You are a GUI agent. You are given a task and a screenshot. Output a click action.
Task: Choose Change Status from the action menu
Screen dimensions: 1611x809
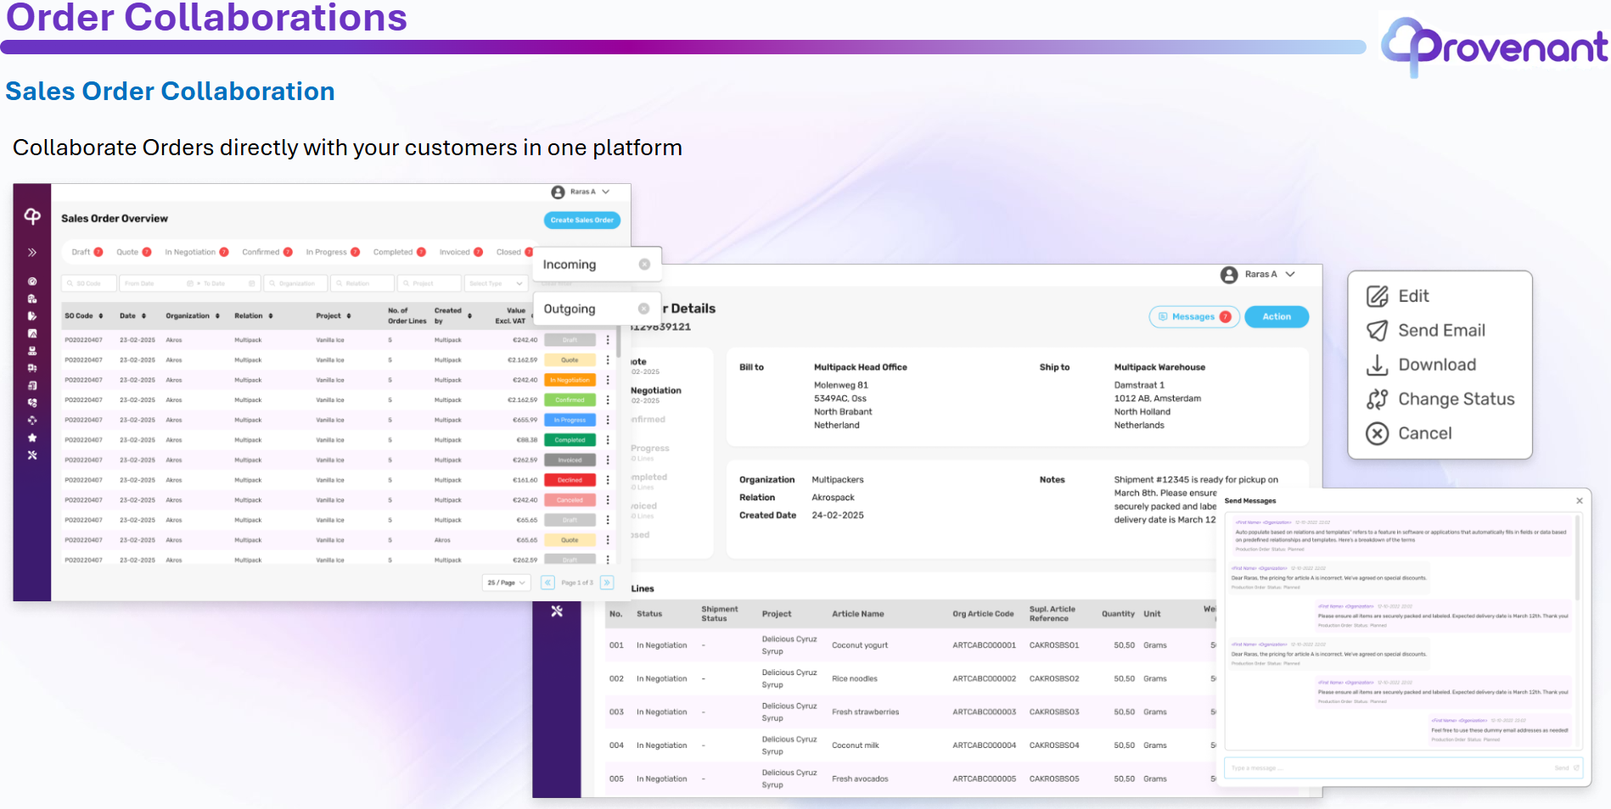[1440, 399]
